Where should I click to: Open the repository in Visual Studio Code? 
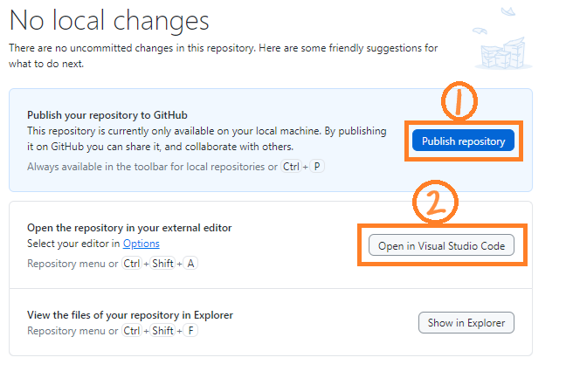click(x=441, y=245)
